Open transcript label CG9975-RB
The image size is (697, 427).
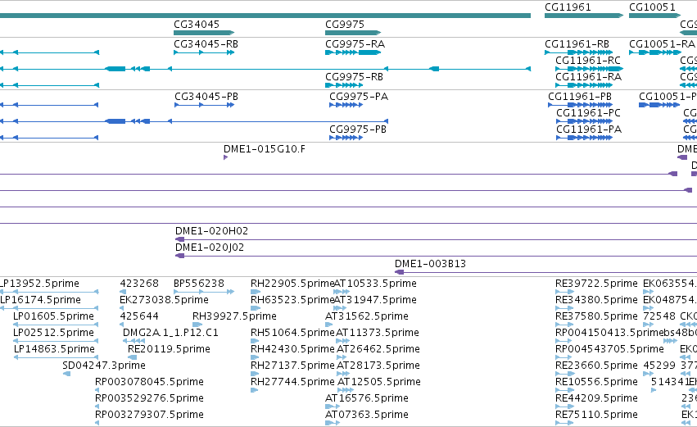point(355,77)
